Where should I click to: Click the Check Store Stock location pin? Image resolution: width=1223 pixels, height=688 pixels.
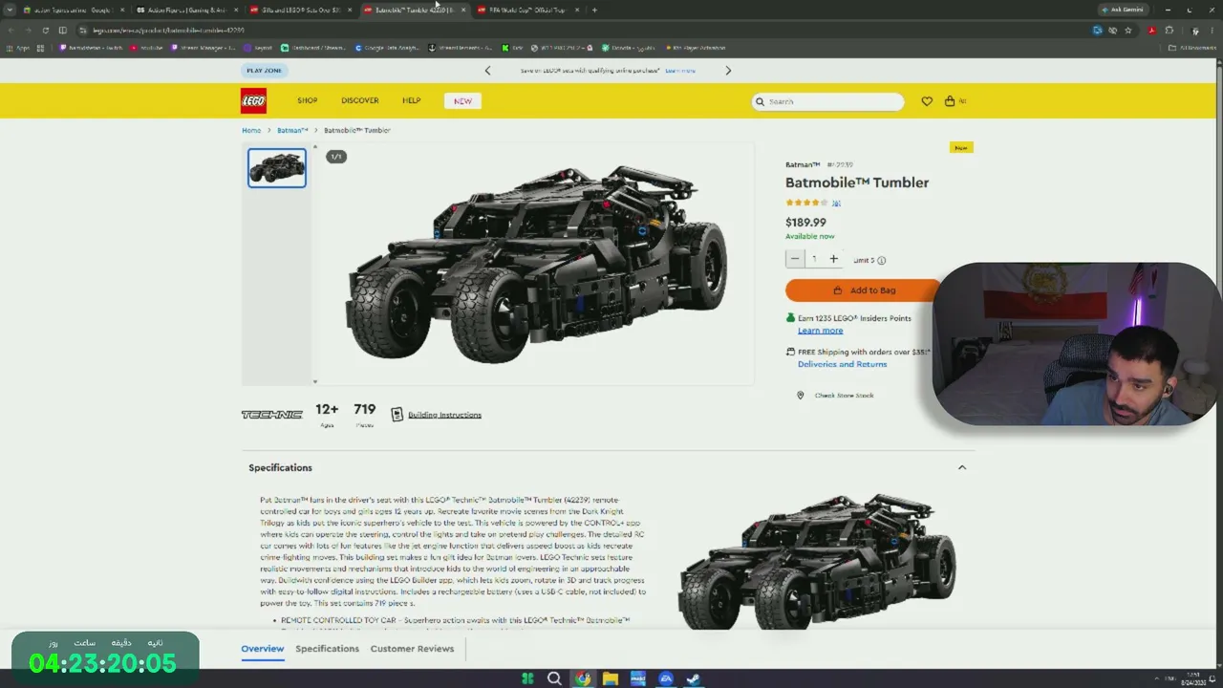(801, 396)
